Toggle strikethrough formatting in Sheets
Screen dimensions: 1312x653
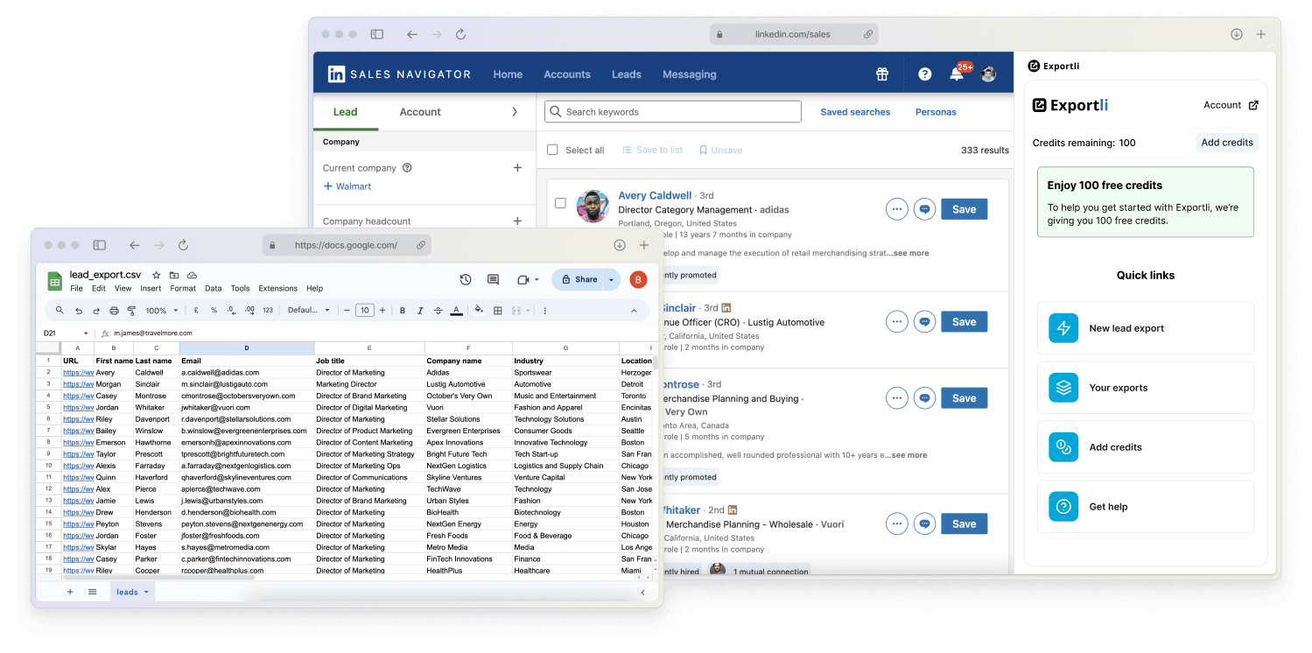click(x=438, y=310)
